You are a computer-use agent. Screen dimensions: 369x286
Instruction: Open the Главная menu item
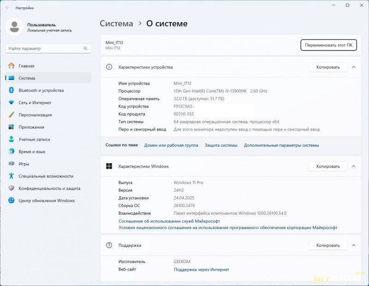tap(48, 66)
